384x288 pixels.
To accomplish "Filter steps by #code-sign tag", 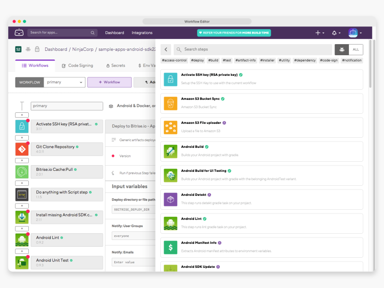I will pyautogui.click(x=329, y=60).
